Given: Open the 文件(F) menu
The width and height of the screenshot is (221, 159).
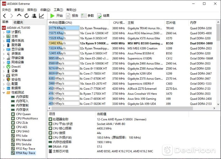Looking at the screenshot, I should click(6, 10).
